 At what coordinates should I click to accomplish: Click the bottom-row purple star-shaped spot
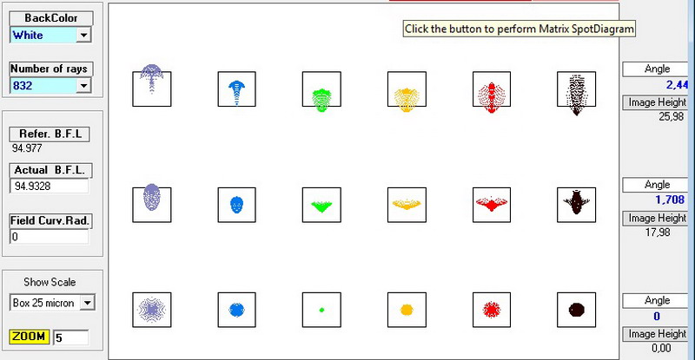pos(151,310)
